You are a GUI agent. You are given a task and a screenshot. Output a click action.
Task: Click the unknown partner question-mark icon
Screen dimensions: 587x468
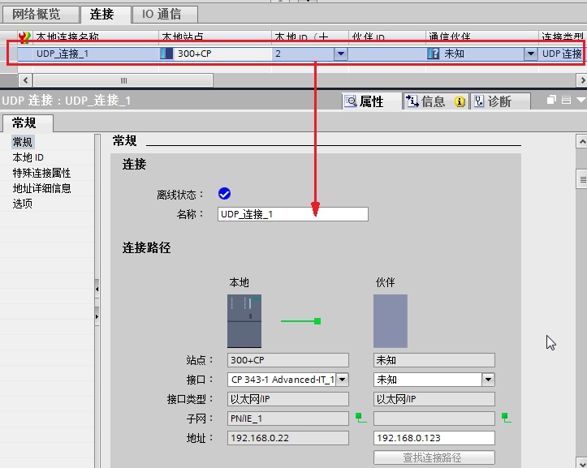click(433, 54)
